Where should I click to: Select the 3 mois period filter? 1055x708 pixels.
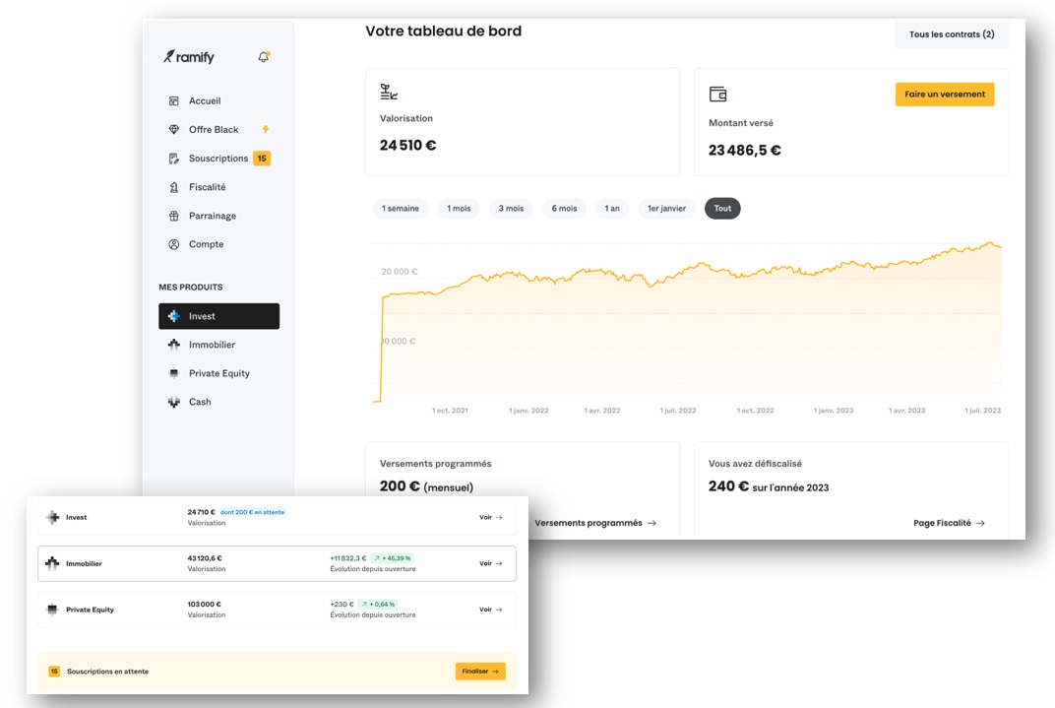point(511,209)
